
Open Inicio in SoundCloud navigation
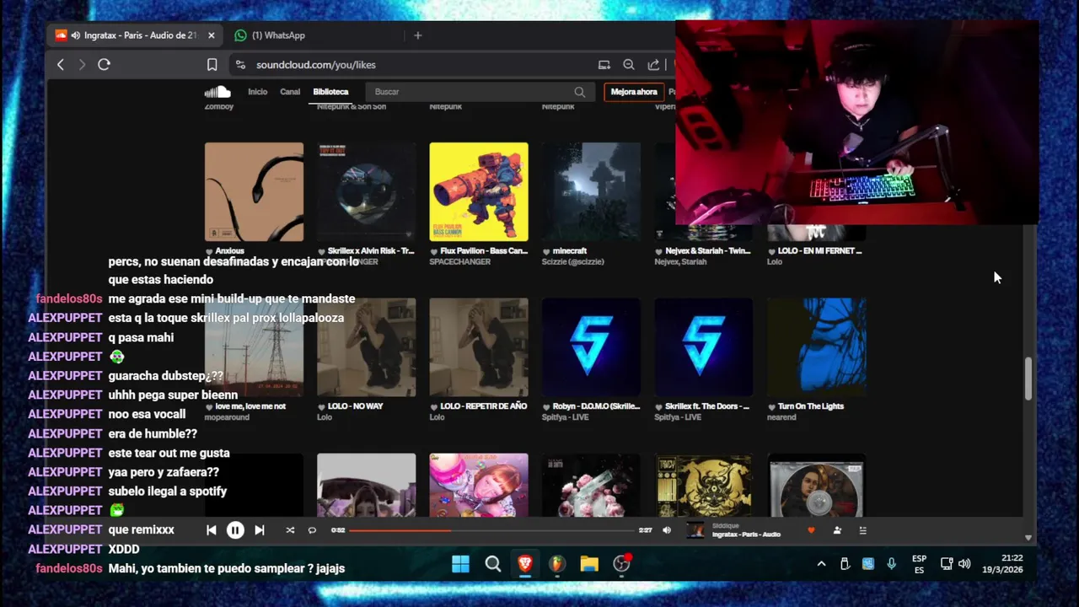(x=257, y=92)
